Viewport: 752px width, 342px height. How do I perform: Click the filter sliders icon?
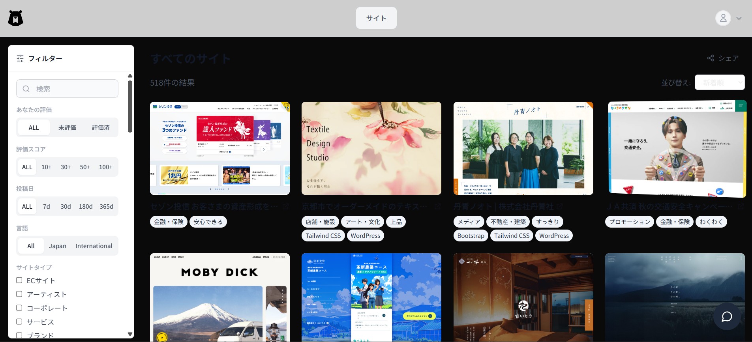click(x=20, y=58)
